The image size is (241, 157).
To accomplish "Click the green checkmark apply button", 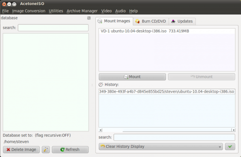I will click(x=230, y=146).
